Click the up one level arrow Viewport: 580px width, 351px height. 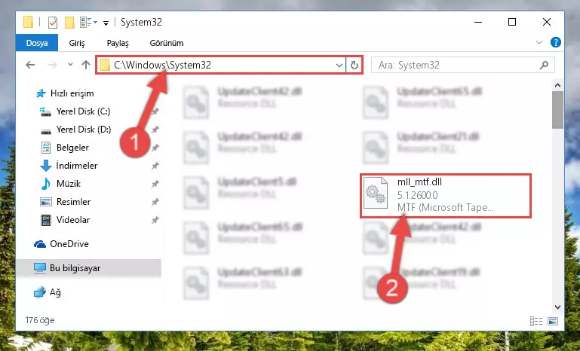(x=86, y=65)
